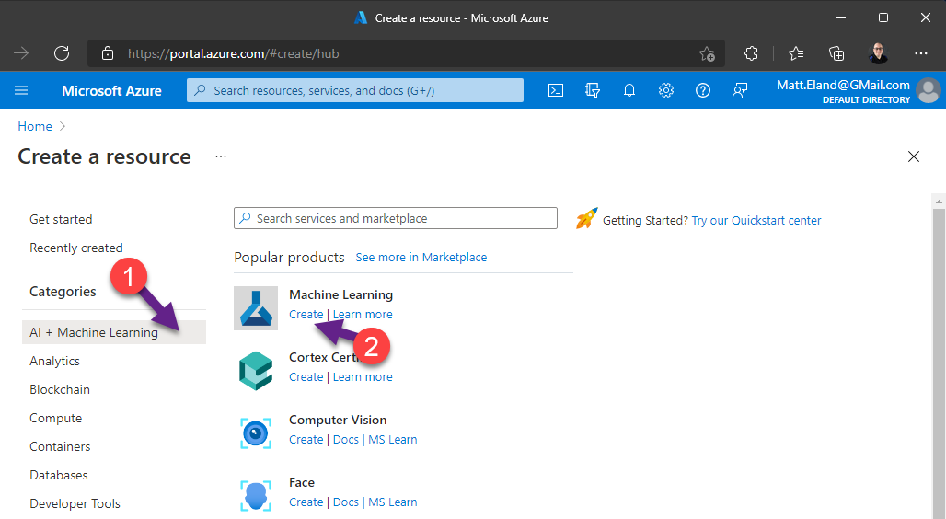946x519 pixels.
Task: Open the browser Extensions puzzle icon
Action: (751, 53)
